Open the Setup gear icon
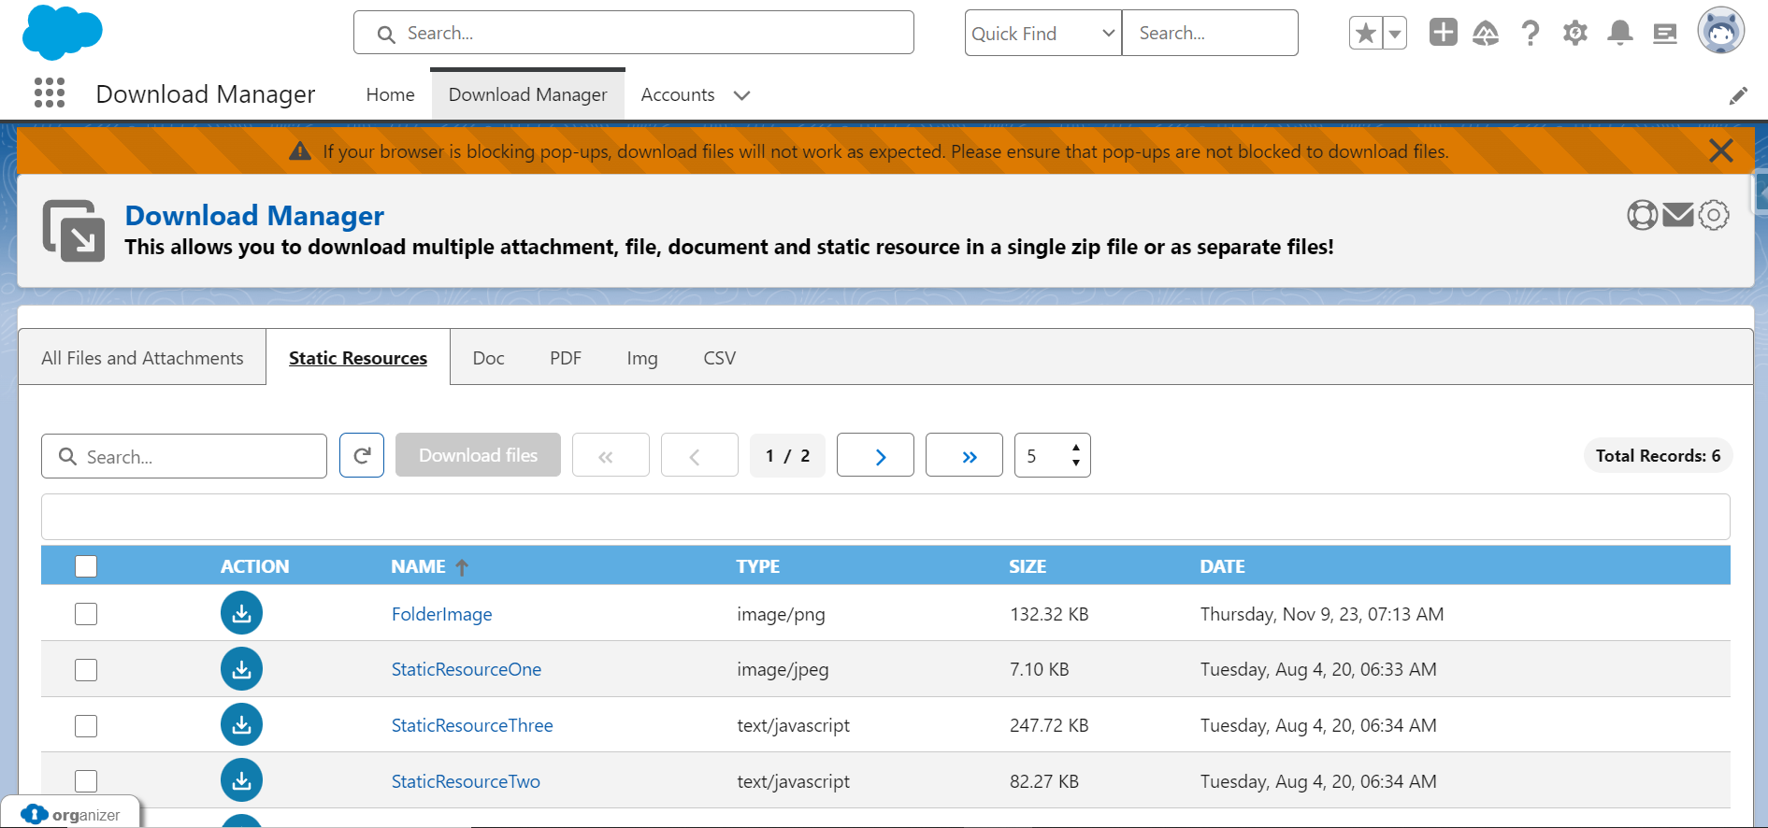1768x828 pixels. pyautogui.click(x=1574, y=34)
